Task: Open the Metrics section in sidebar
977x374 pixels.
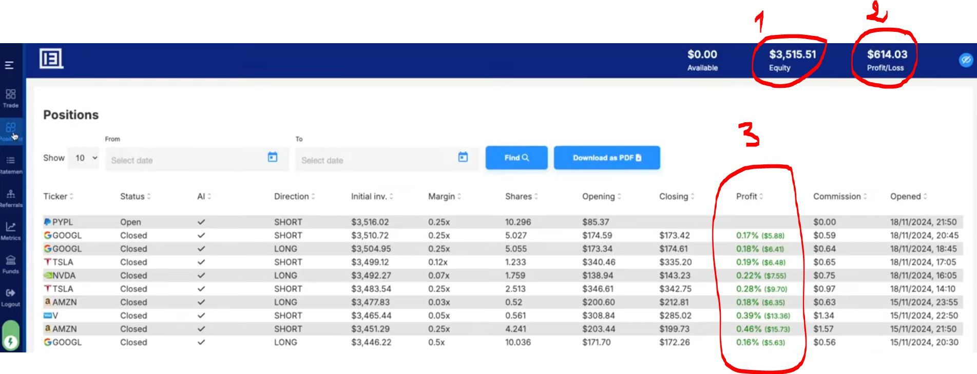Action: (11, 231)
